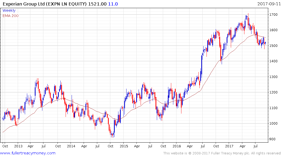Click the 'Weekly' chart interval label
Image resolution: width=281 pixels, height=157 pixels.
coord(9,10)
